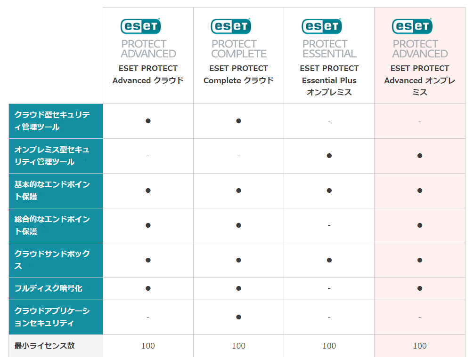Viewport: 474px width, 357px height.
Task: Select the クラウドサンドボックス row header
Action: tap(56, 260)
